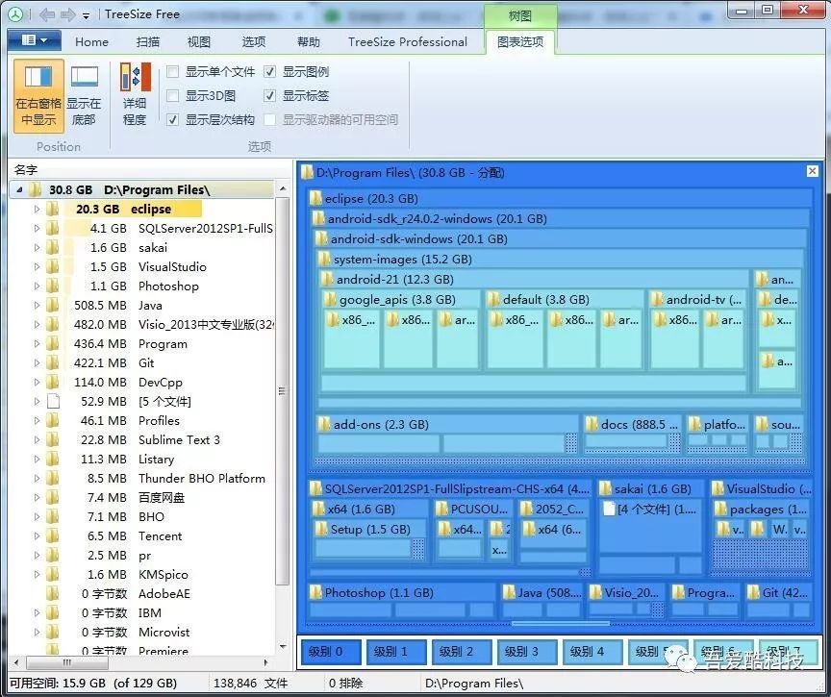Viewport: 831px width, 697px height.
Task: Uncheck the 显示层次结构 checkbox
Action: [x=173, y=120]
